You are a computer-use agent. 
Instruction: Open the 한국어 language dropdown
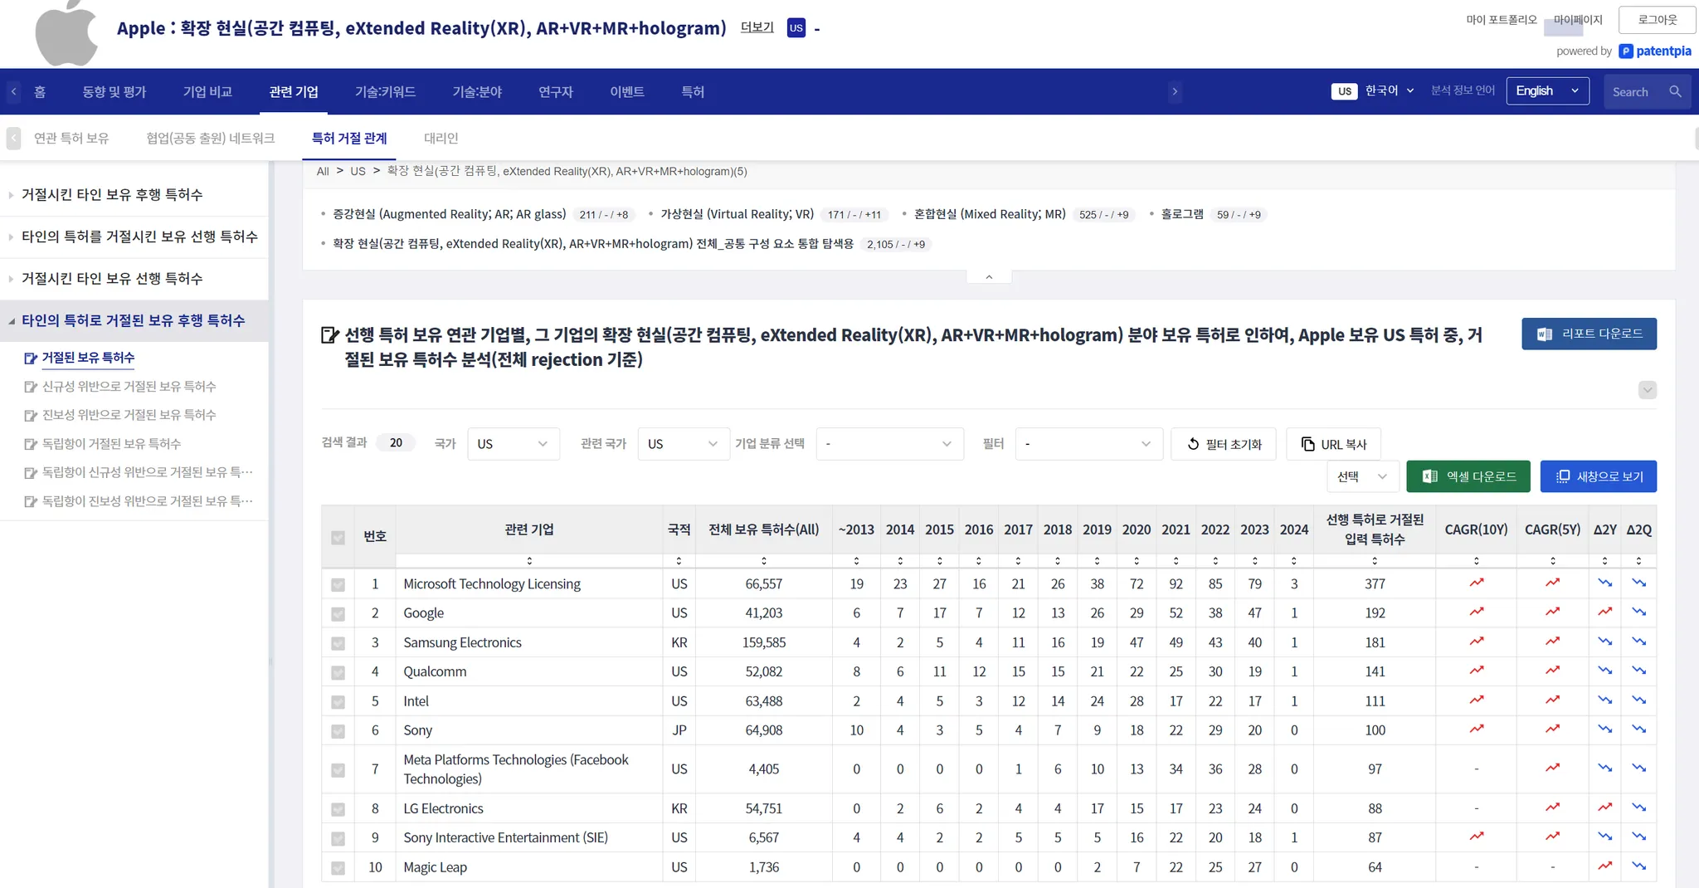[x=1390, y=90]
